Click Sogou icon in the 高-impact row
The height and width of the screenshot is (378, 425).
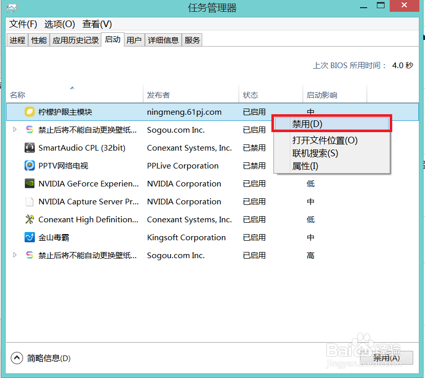[x=30, y=255]
